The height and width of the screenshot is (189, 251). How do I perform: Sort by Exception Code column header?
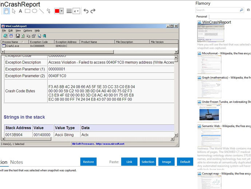[41, 42]
